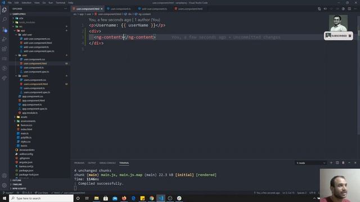
Task: Open Task View on taskbar
Action: (87, 198)
